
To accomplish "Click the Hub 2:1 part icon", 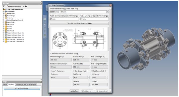I will 6,29.
